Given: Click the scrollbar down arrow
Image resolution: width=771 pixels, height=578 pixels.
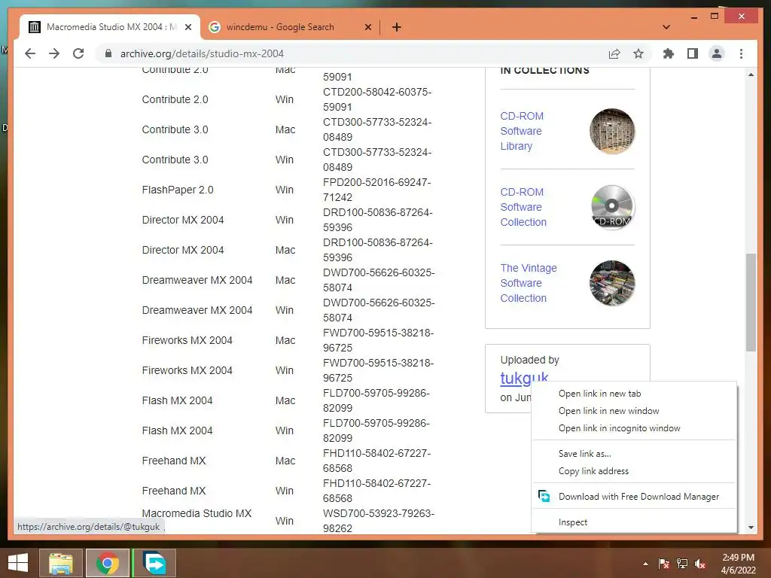Looking at the screenshot, I should pos(751,528).
